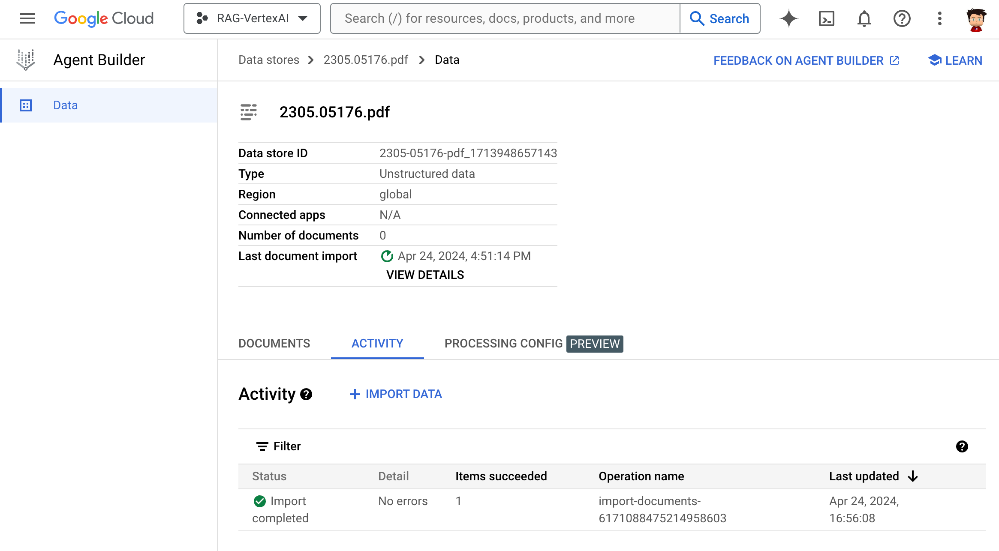999x551 pixels.
Task: Click into the resources search field
Action: [x=505, y=18]
